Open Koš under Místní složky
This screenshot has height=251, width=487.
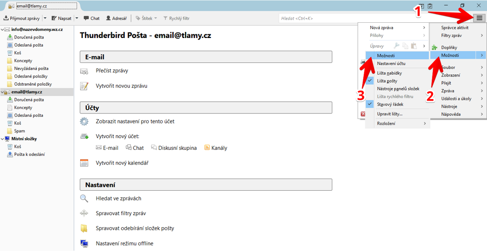[18, 147]
